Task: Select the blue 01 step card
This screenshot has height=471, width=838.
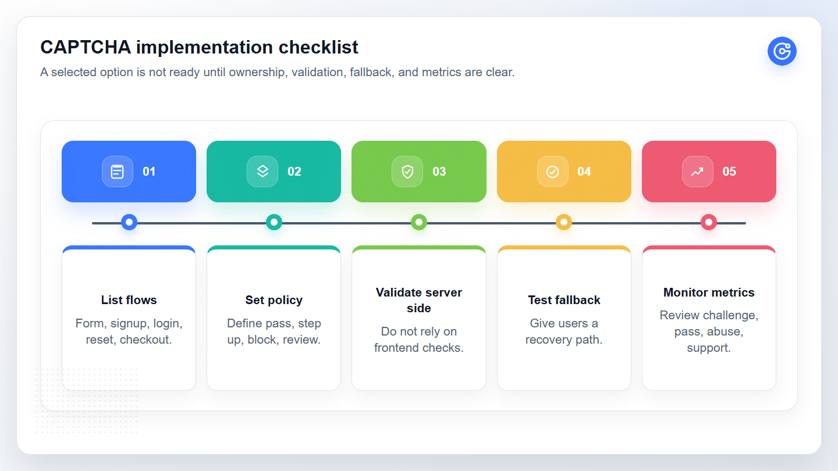Action: 129,172
